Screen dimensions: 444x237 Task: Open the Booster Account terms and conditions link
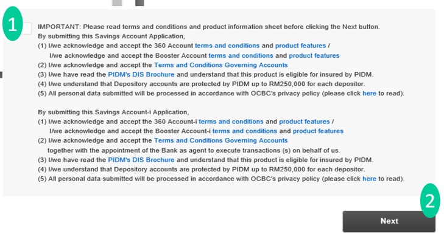241,56
